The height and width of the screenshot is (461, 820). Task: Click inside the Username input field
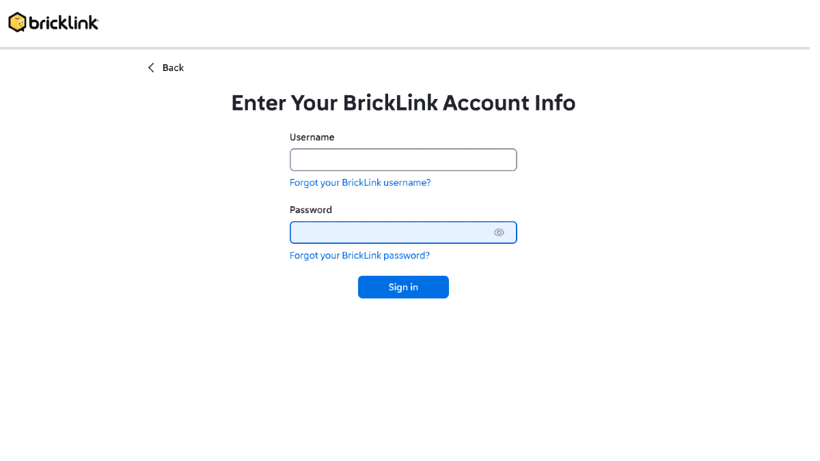point(403,159)
